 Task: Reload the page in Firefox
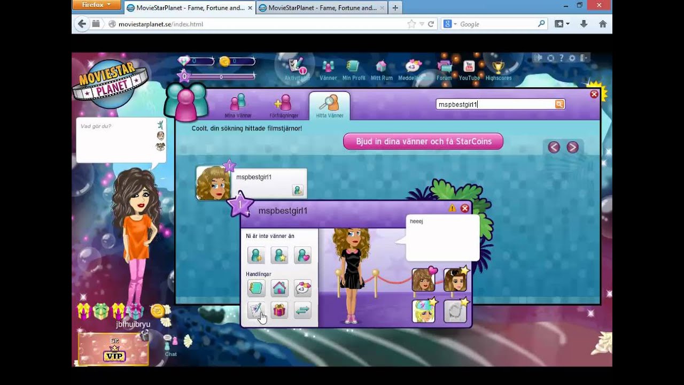431,24
